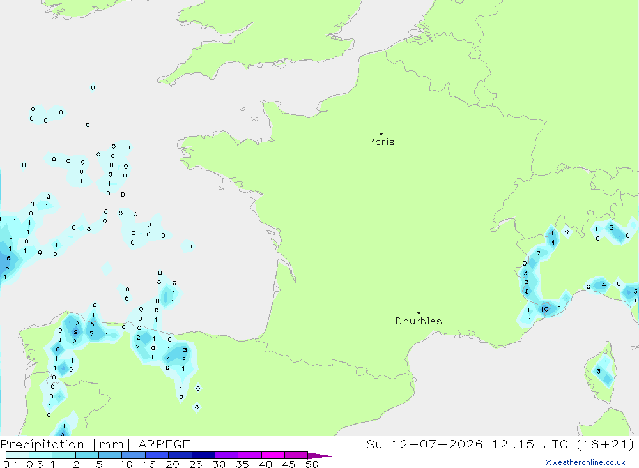
Task: Click the '10' precipitation value near Nice
Action: [x=544, y=309]
